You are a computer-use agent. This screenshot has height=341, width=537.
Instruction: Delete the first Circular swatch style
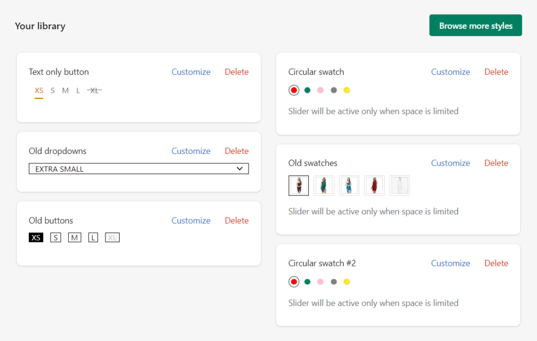496,72
